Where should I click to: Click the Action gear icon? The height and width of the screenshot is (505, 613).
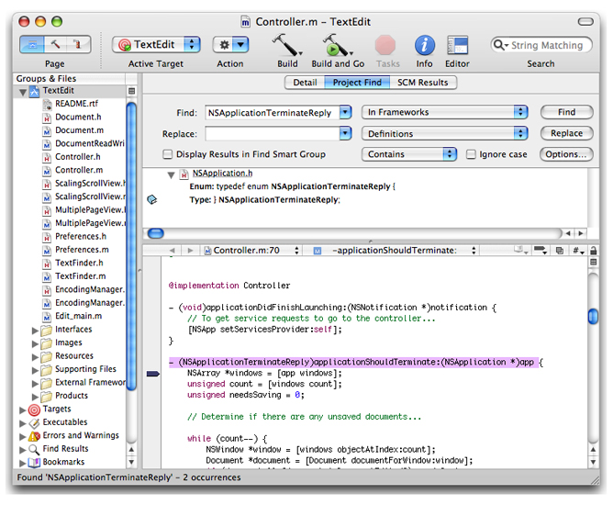(224, 45)
